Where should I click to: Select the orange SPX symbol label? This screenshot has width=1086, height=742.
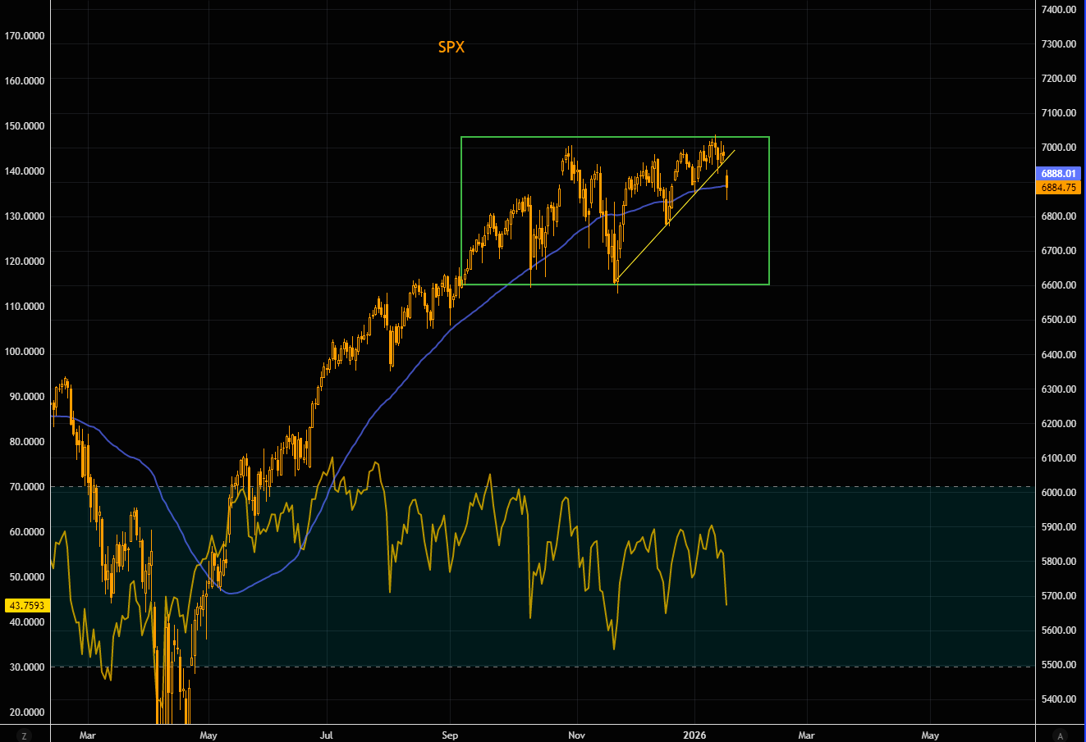[451, 48]
